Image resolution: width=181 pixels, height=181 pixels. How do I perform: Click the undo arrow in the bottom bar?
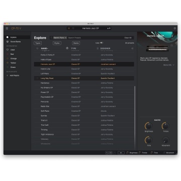[x=107, y=153]
